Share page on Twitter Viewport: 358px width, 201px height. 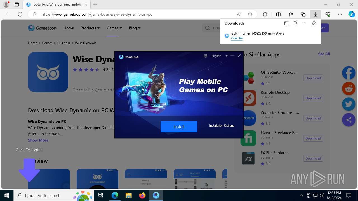coord(349,104)
